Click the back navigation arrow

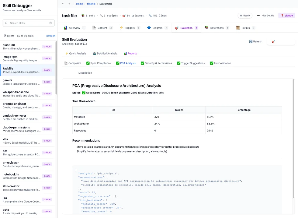pos(63,4)
